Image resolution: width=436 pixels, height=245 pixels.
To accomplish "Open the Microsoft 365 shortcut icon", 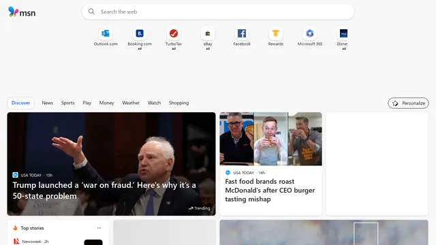I will pos(310,33).
